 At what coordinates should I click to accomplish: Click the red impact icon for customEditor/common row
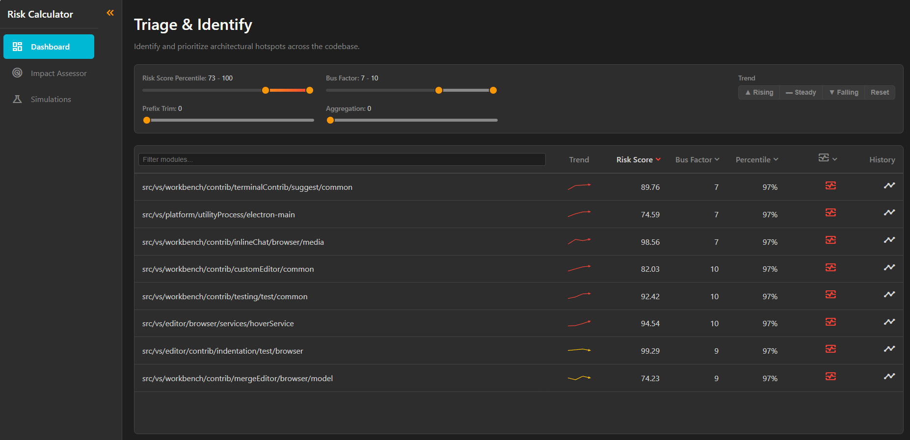[x=830, y=267]
